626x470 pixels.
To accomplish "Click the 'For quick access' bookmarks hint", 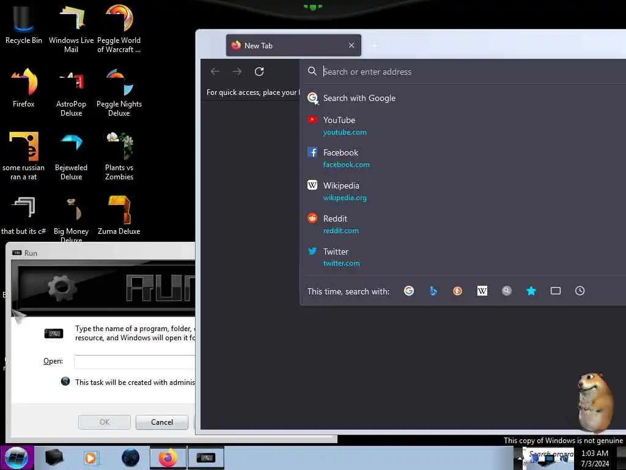I will pos(252,92).
